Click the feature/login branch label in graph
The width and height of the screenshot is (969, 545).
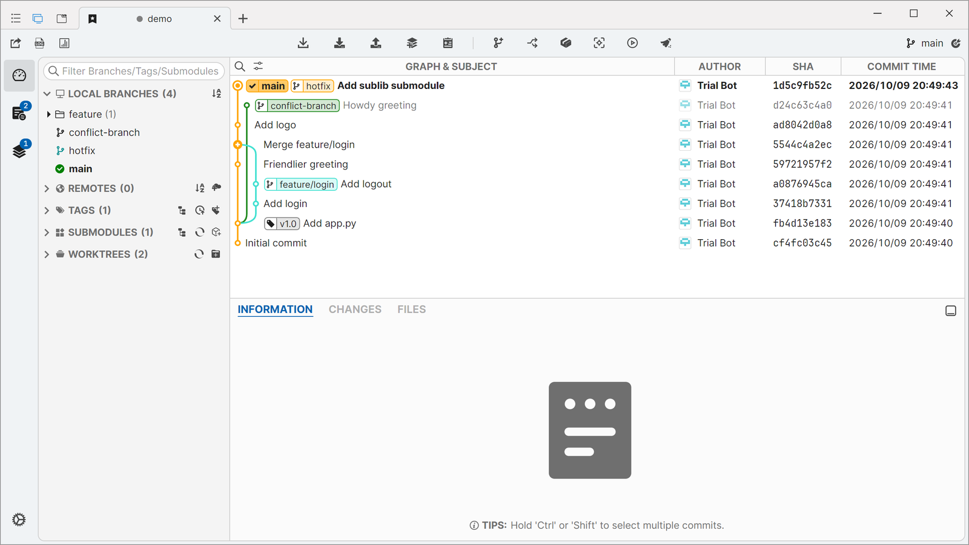[x=301, y=185]
